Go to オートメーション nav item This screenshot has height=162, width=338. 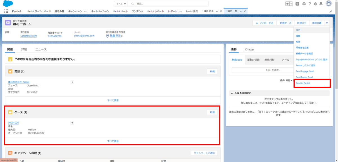pos(100,12)
